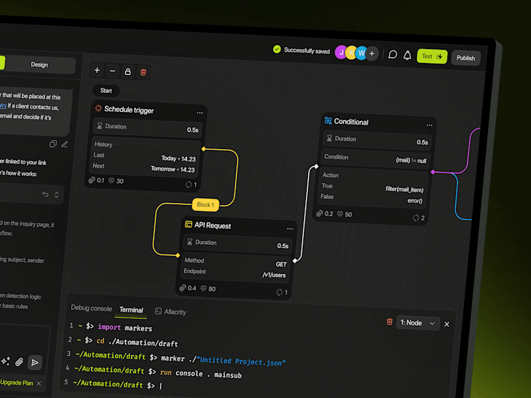
Task: Clear terminal with the red trash icon
Action: click(x=390, y=322)
